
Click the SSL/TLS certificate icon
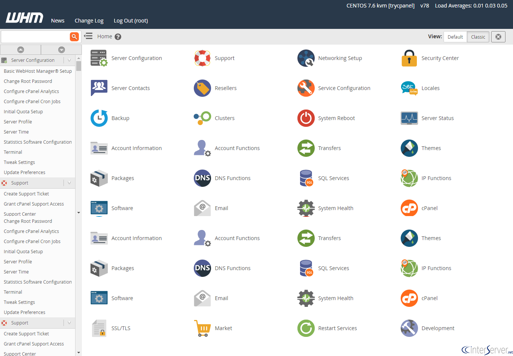tap(99, 328)
